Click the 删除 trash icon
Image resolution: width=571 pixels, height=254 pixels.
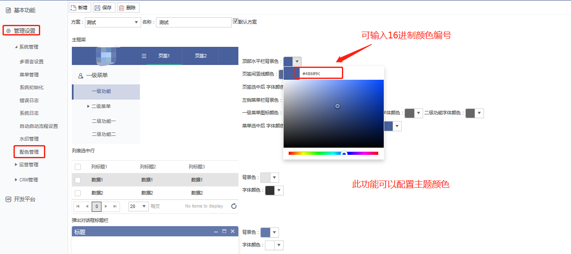(x=121, y=7)
